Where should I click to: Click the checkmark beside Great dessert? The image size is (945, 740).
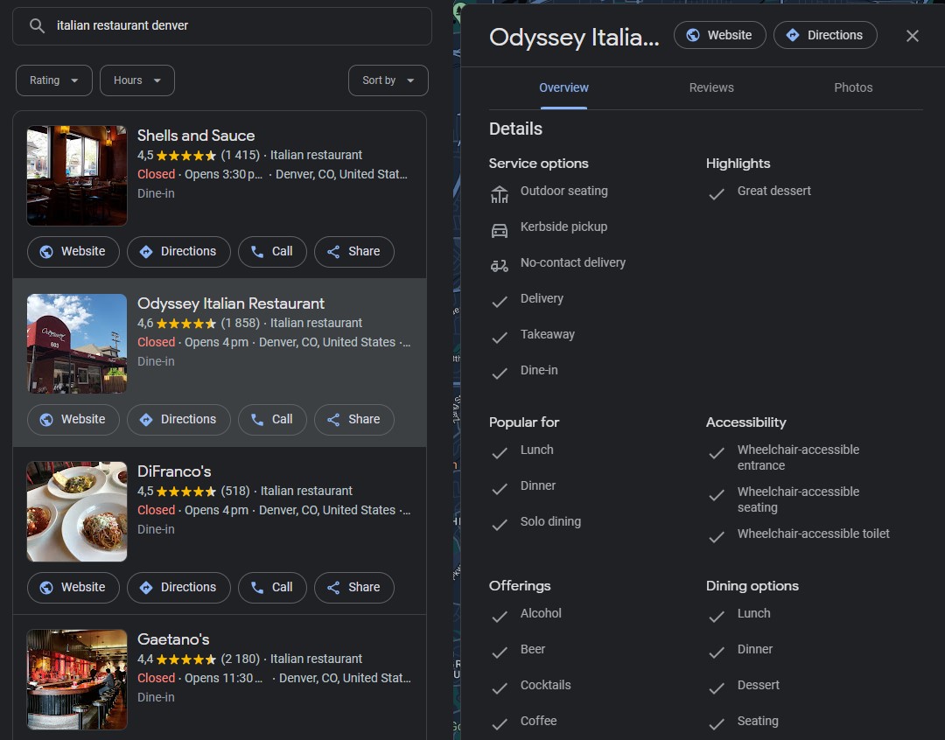point(717,194)
